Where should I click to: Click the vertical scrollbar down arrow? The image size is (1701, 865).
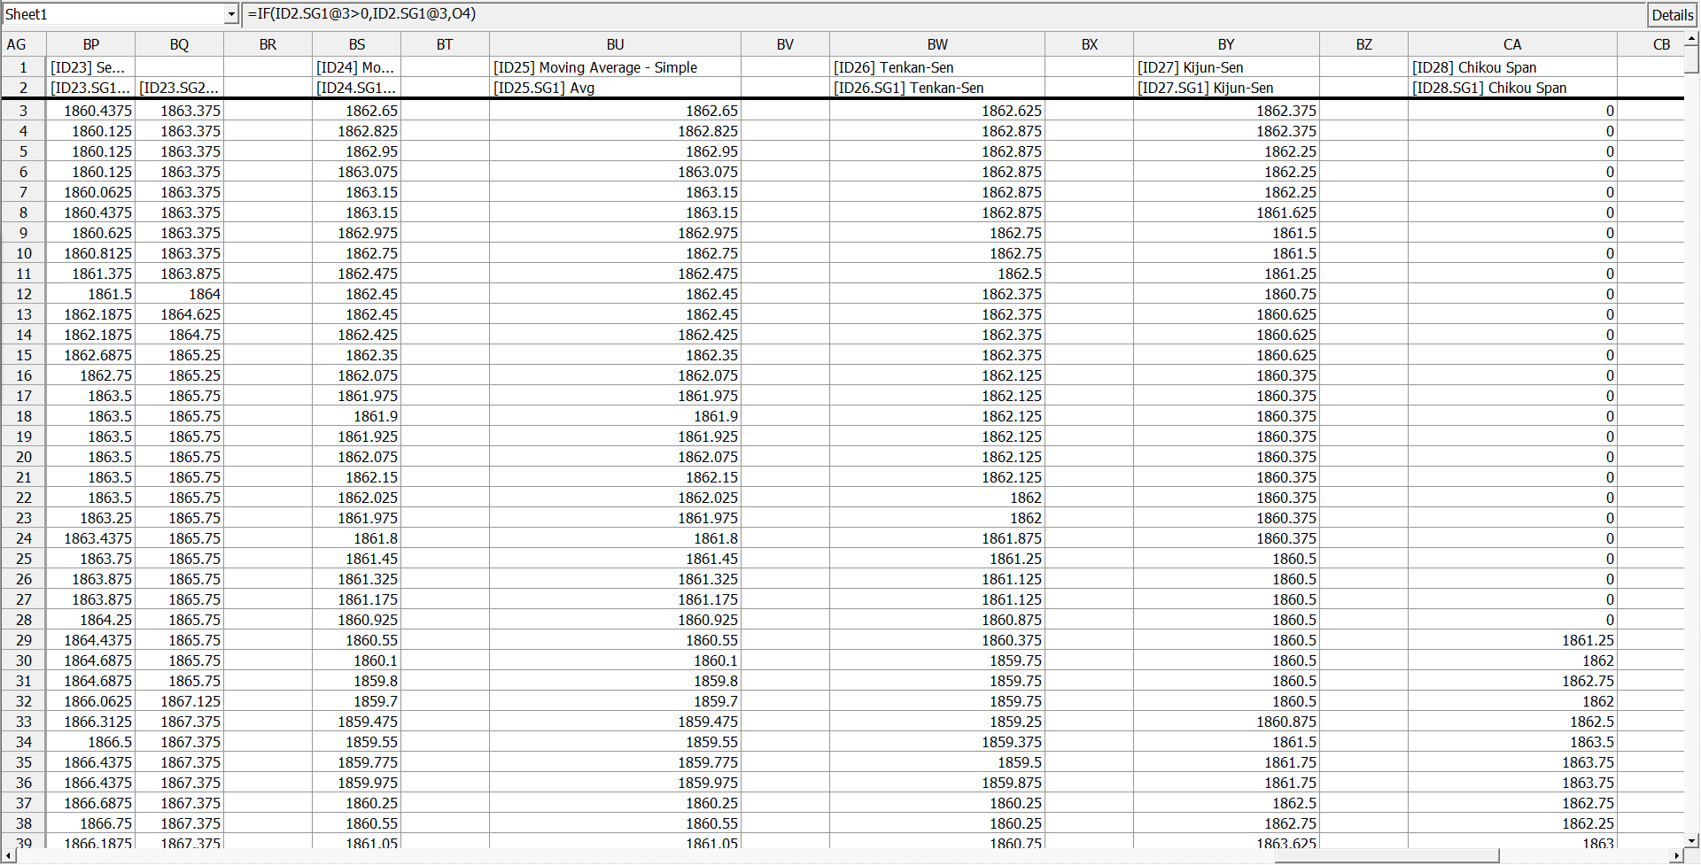[1691, 840]
